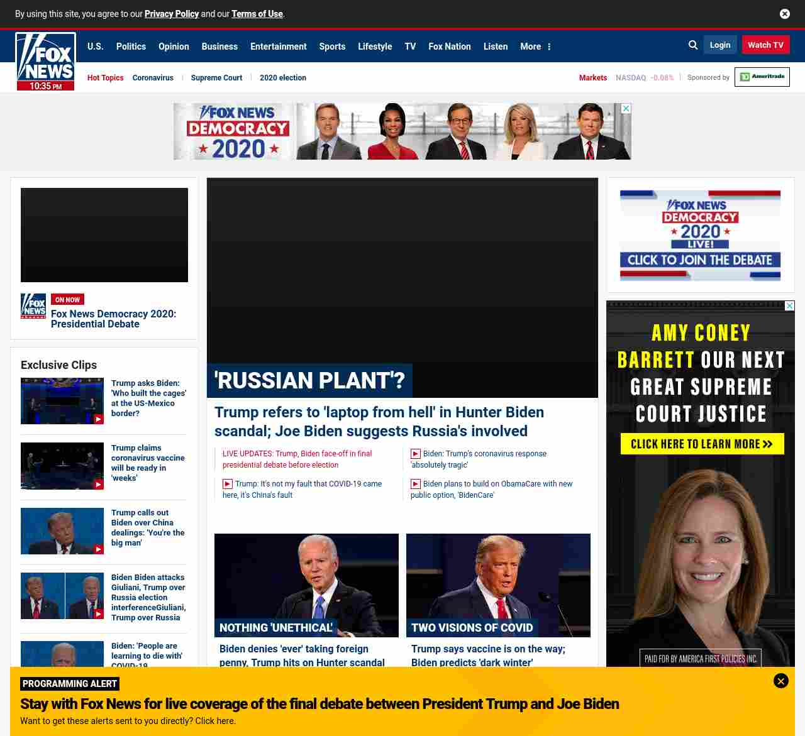Screen dimensions: 805x736
Task: Open the Politics section
Action: click(131, 47)
